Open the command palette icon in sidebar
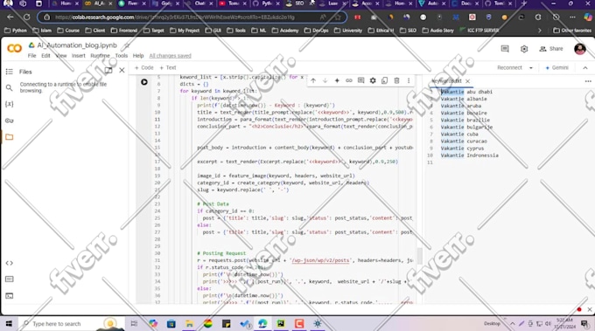The image size is (595, 331). point(9,279)
